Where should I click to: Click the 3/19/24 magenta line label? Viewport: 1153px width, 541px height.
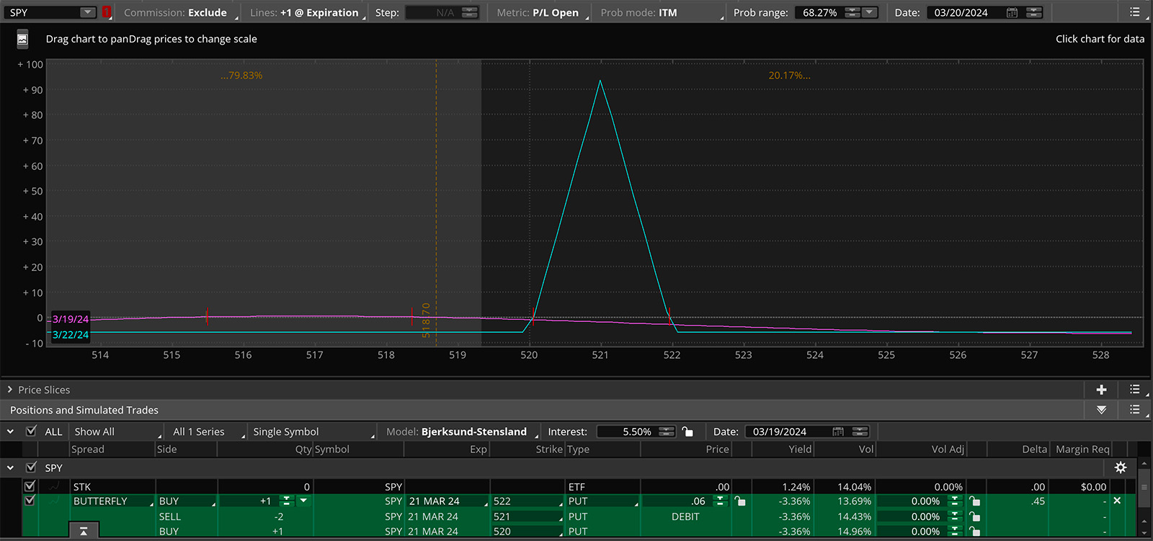pyautogui.click(x=70, y=319)
